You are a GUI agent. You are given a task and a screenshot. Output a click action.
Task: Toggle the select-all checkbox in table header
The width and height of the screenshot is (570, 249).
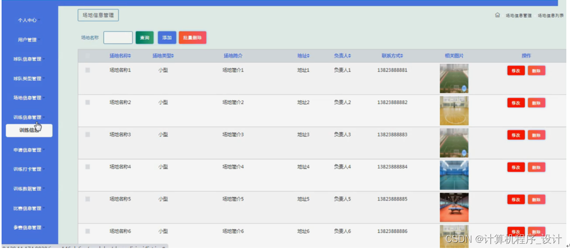[87, 56]
